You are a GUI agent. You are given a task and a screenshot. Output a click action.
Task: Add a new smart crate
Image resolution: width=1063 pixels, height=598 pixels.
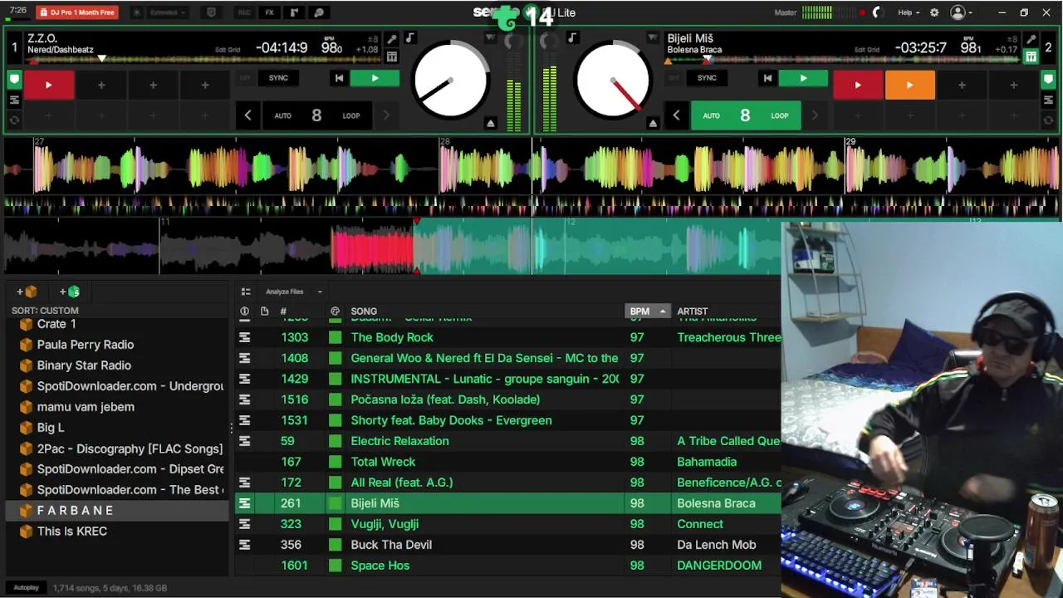click(x=70, y=292)
